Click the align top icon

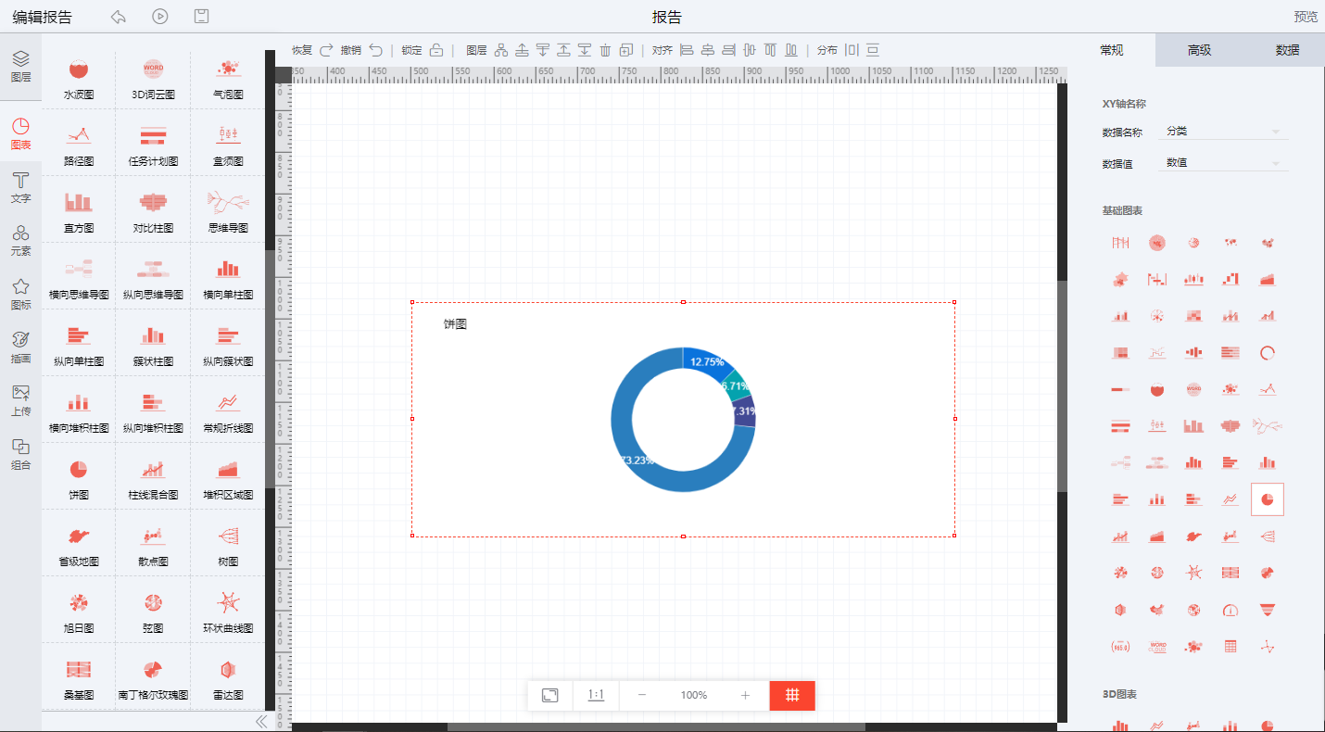pyautogui.click(x=770, y=50)
